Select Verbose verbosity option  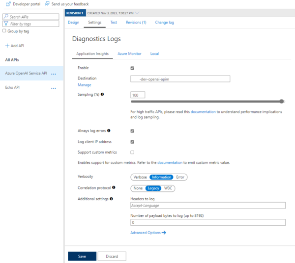click(x=140, y=177)
